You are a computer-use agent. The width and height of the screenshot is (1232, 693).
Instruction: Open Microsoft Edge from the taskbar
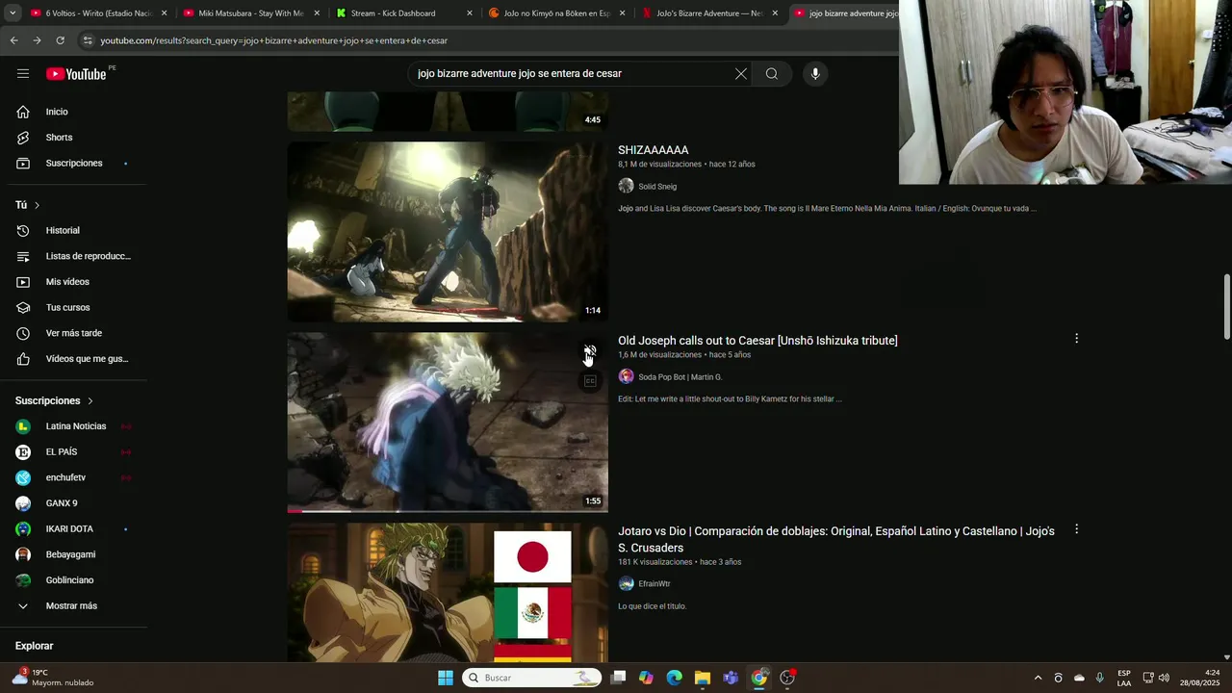[675, 678]
